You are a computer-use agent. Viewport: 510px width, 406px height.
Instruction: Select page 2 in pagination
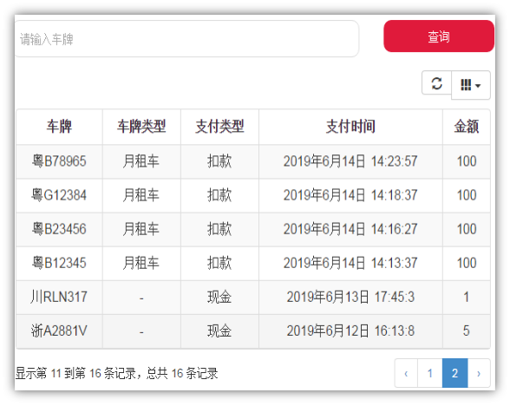(454, 373)
